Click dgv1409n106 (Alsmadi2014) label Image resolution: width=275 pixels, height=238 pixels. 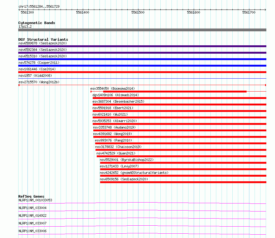coord(116,95)
